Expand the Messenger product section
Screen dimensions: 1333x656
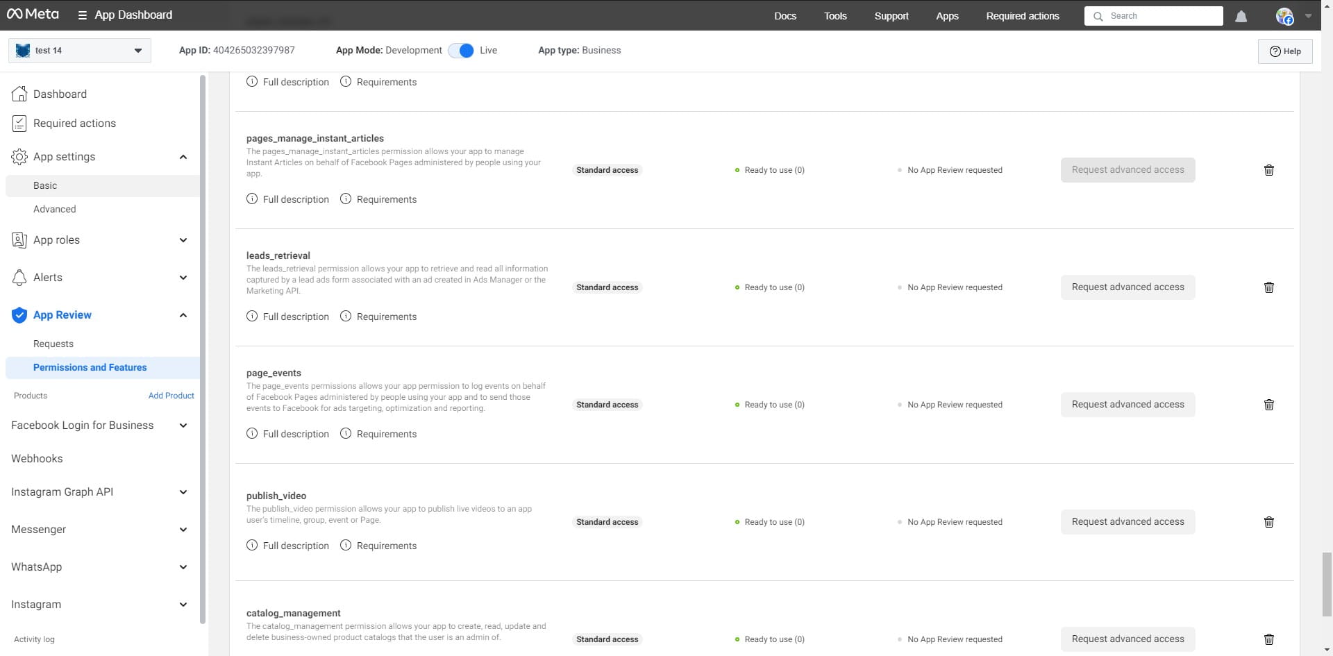183,530
